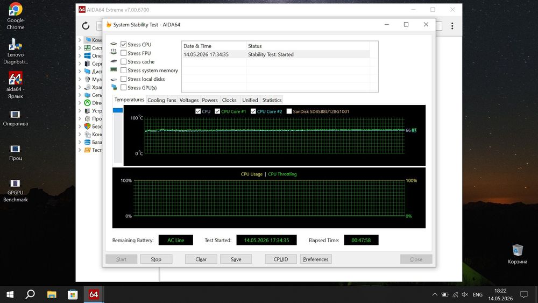Open Microsoft Store from taskbar
538x303 pixels.
point(73,294)
